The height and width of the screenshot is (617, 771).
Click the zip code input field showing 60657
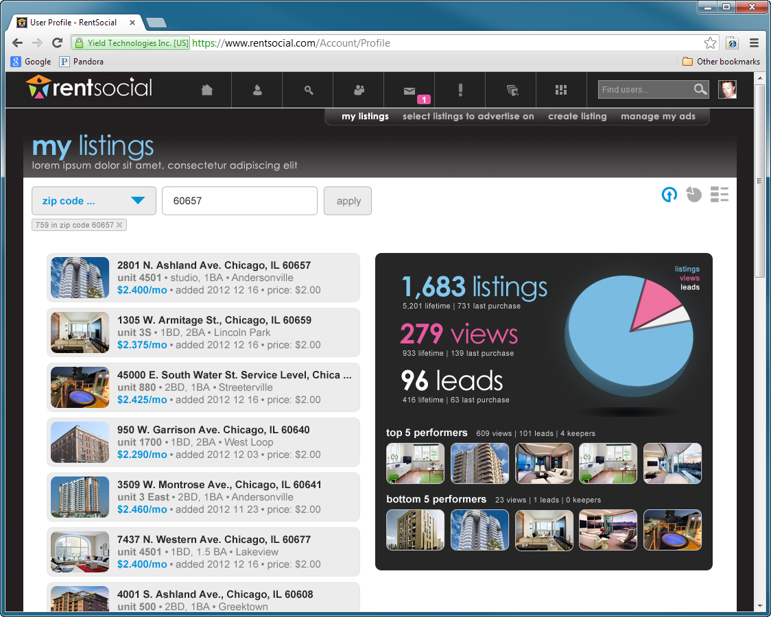click(x=239, y=200)
